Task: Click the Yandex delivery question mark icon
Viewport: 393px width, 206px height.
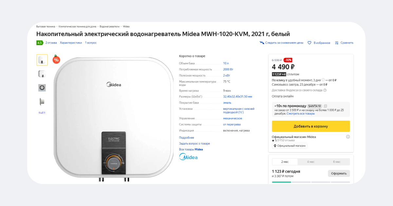Action: pos(325,90)
